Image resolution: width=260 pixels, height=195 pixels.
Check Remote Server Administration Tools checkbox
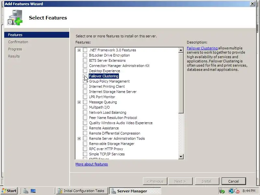(85, 138)
